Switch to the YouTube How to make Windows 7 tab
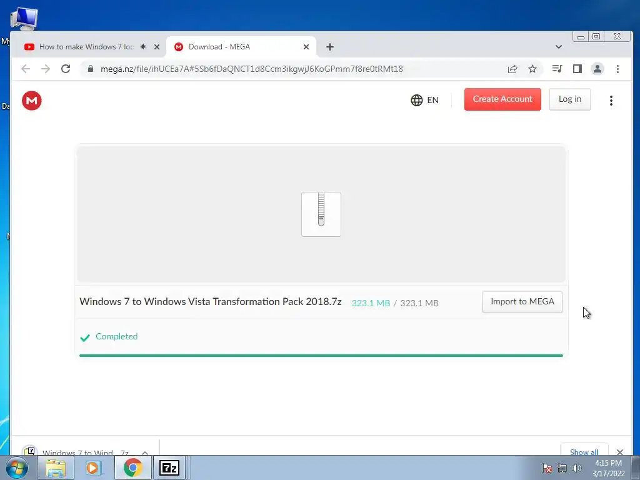This screenshot has height=480, width=640. point(86,47)
